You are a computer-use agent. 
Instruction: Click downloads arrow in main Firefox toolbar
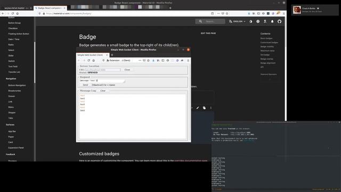(x=249, y=13)
